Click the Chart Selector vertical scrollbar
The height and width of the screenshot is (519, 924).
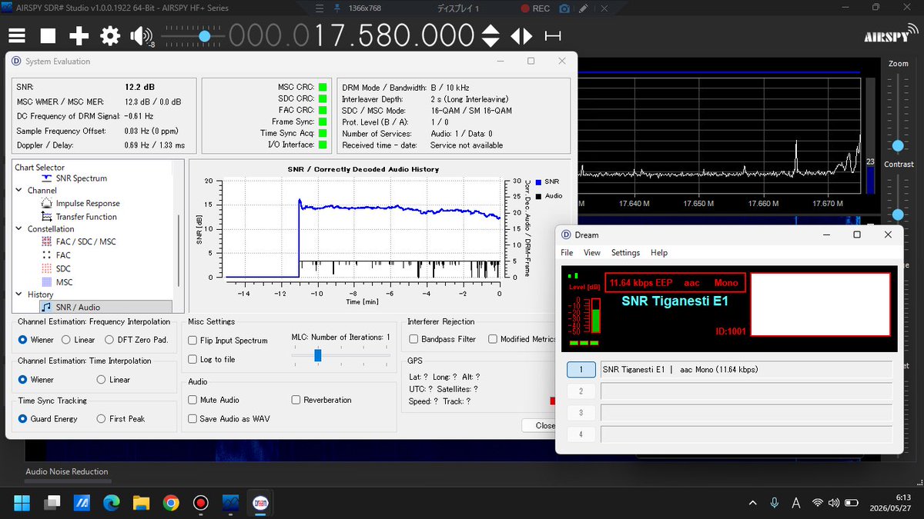[x=179, y=250]
